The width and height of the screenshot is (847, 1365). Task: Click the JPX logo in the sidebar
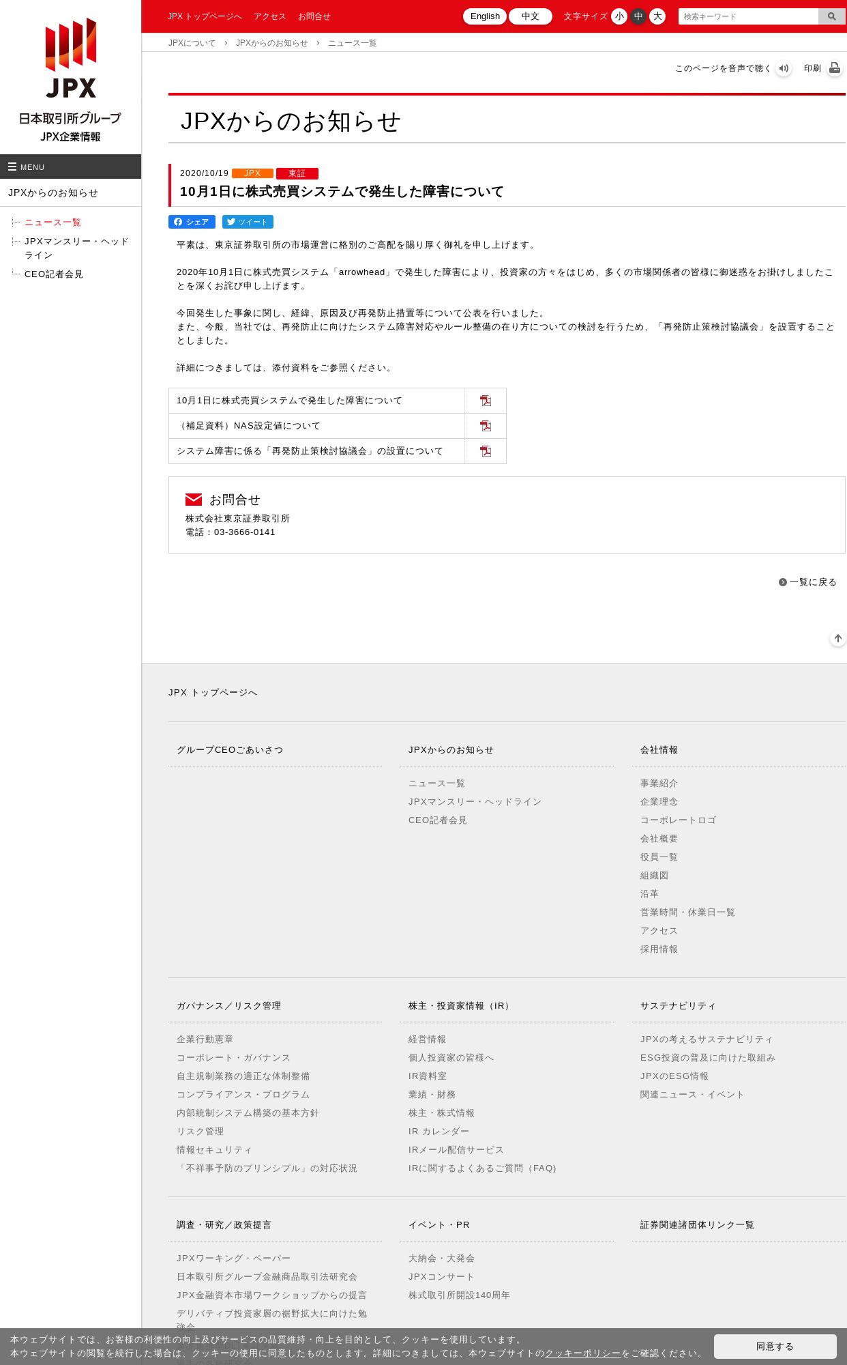(70, 80)
